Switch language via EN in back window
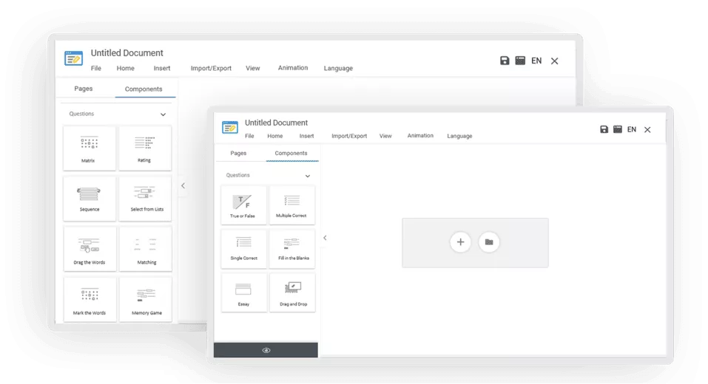 click(x=536, y=61)
